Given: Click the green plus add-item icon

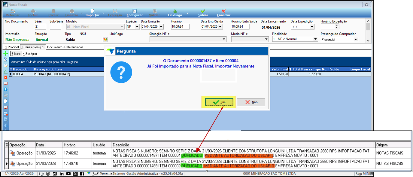Looking at the screenshot, I should pos(5,54).
